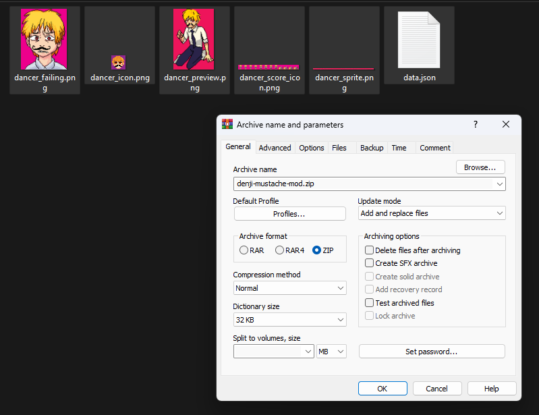Open the Dictionary size dropdown

pyautogui.click(x=290, y=320)
